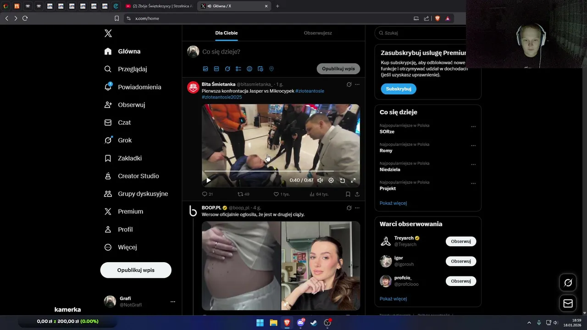Open the Przeglądaj search page

[126, 69]
